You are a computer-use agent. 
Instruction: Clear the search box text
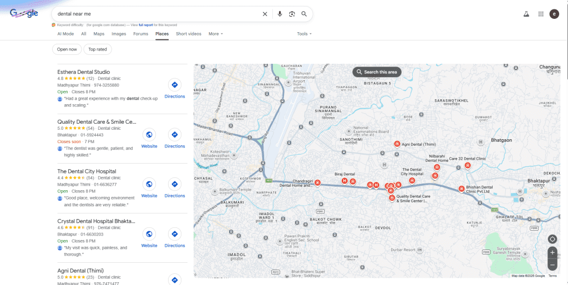coord(265,14)
